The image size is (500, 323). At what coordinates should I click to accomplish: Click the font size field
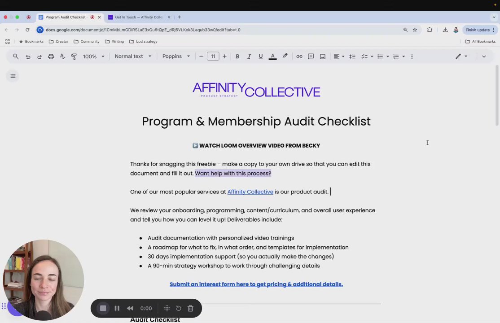pos(213,57)
